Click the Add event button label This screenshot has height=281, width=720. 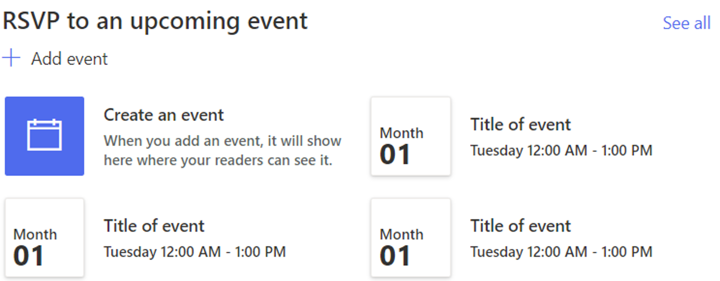(69, 59)
